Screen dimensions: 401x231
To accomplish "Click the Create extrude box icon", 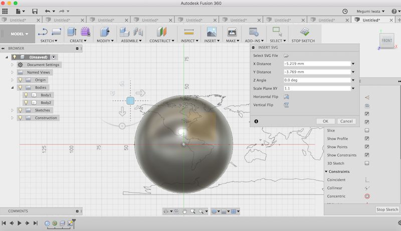I will tap(72, 32).
